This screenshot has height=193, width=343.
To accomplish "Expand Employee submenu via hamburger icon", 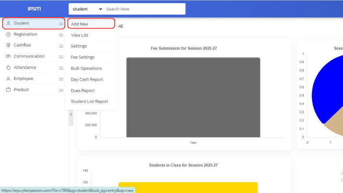I will (61, 79).
